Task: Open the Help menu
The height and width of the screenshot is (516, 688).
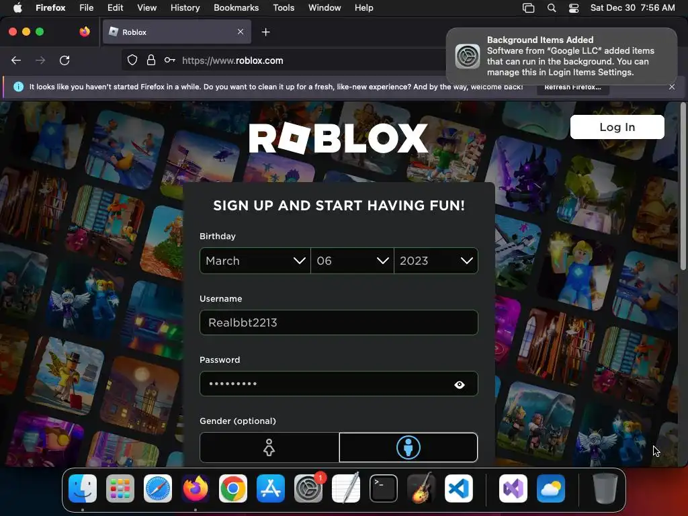Action: 363,7
